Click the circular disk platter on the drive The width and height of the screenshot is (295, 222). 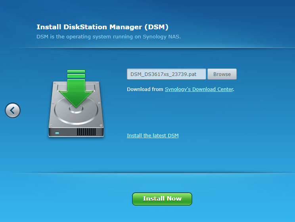(75, 111)
